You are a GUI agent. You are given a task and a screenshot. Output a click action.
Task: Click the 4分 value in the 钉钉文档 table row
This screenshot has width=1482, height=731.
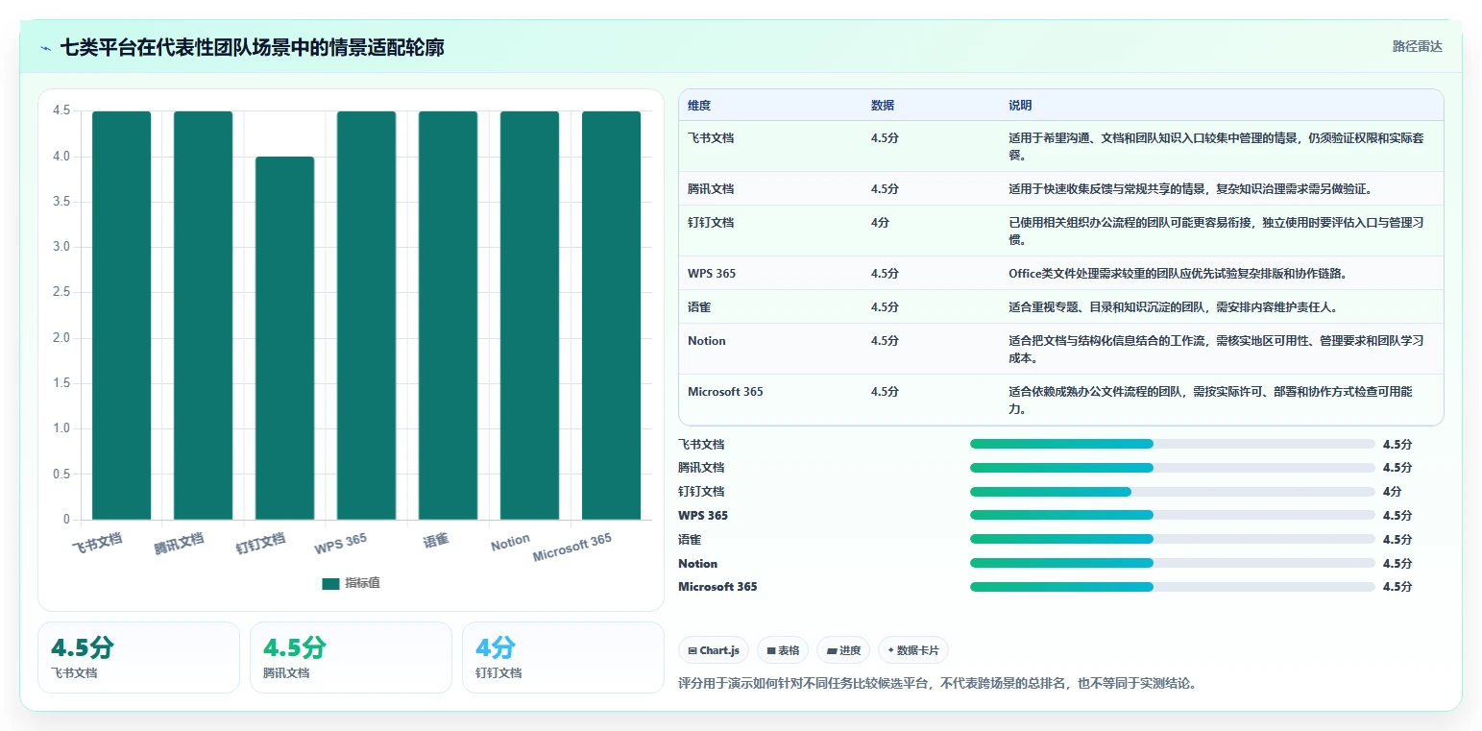[880, 223]
